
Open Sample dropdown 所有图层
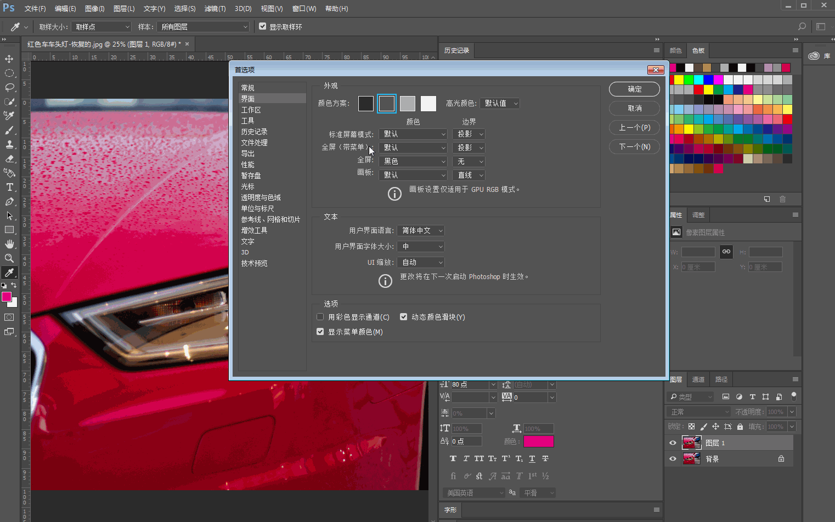[203, 26]
